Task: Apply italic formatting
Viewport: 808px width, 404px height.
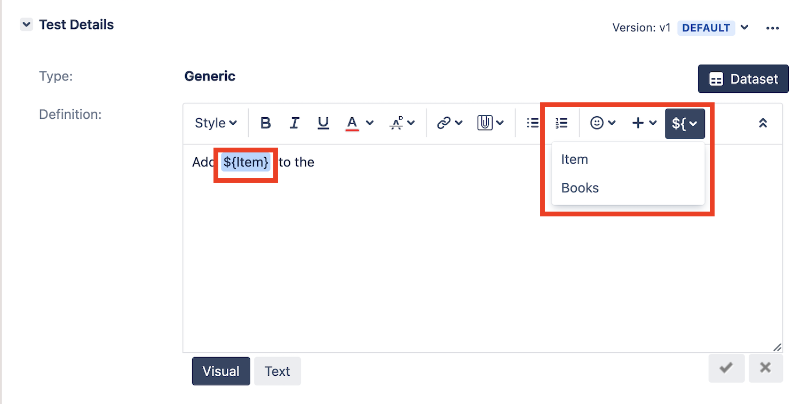Action: 294,123
